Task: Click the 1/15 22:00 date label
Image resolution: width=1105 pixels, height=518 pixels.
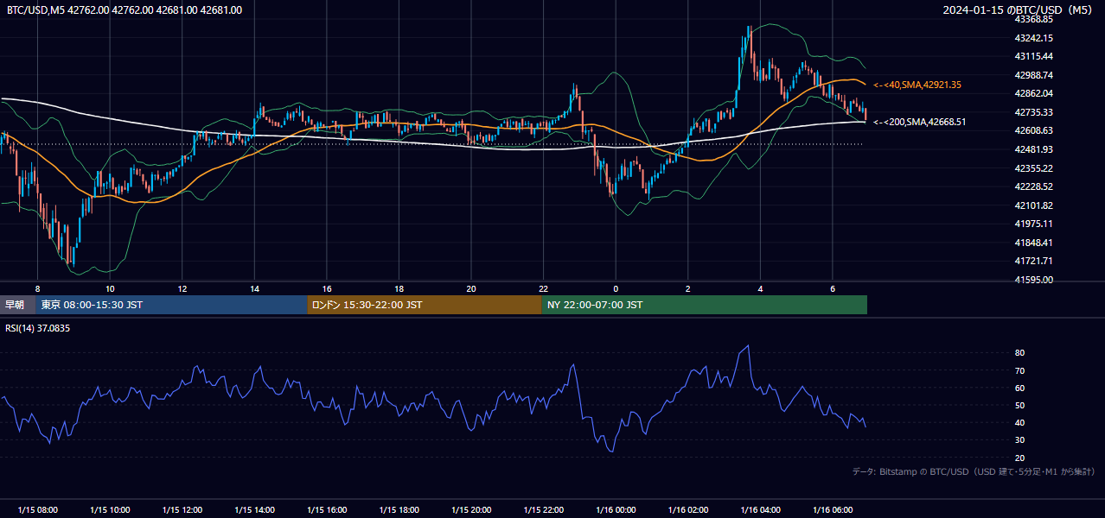Action: 543,509
